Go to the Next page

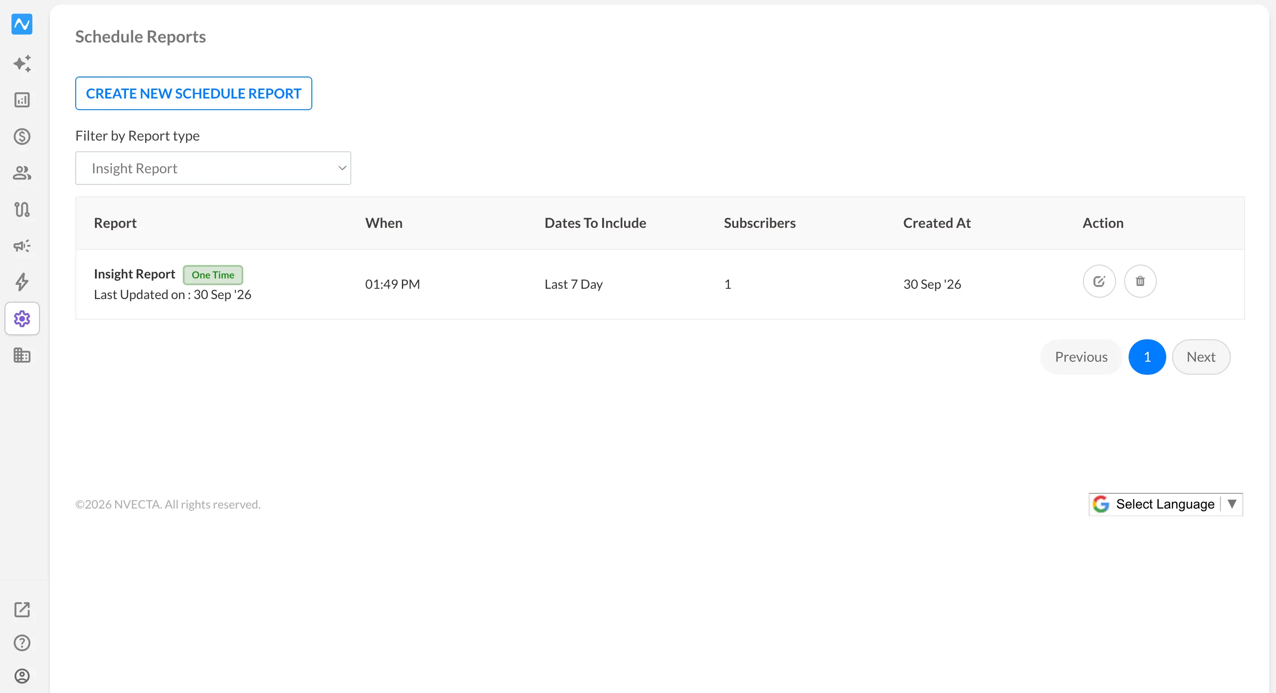point(1201,357)
